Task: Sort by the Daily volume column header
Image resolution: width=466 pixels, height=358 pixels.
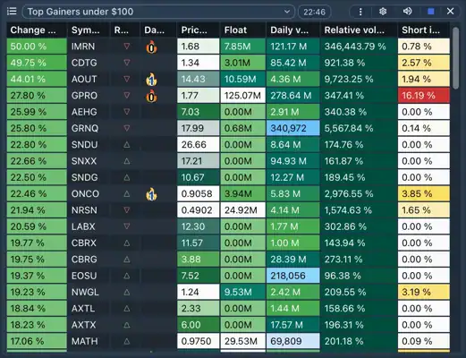Action: (293, 30)
